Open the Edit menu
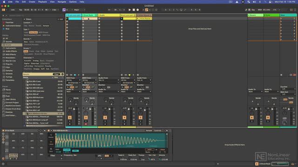The width and height of the screenshot is (298, 167). point(24,2)
